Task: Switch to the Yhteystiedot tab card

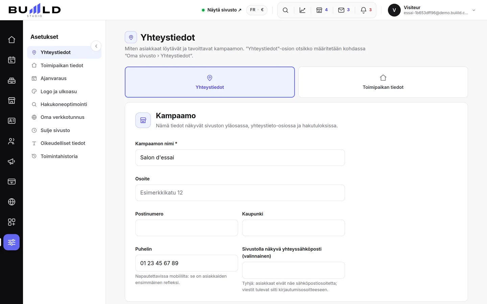Action: pos(210,82)
